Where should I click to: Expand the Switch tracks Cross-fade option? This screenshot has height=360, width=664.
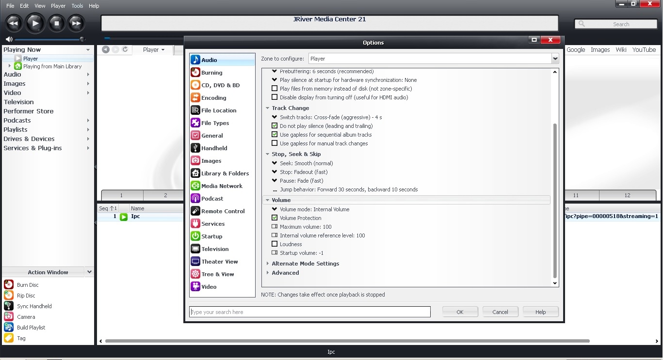tap(275, 117)
